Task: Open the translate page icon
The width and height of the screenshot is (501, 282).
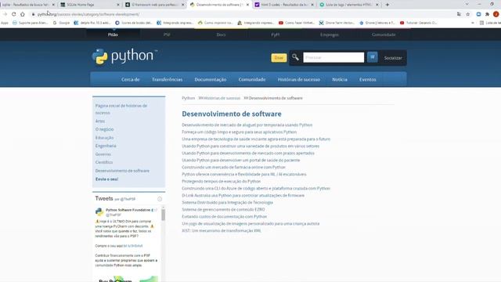Action: pos(459,14)
